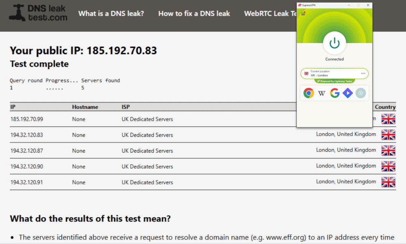The width and height of the screenshot is (406, 244).
Task: Click the UK flag for 185.192.70.99
Action: point(389,119)
